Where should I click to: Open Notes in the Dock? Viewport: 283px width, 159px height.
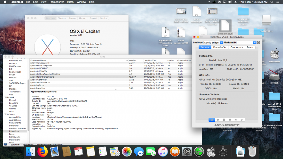[x=91, y=152]
